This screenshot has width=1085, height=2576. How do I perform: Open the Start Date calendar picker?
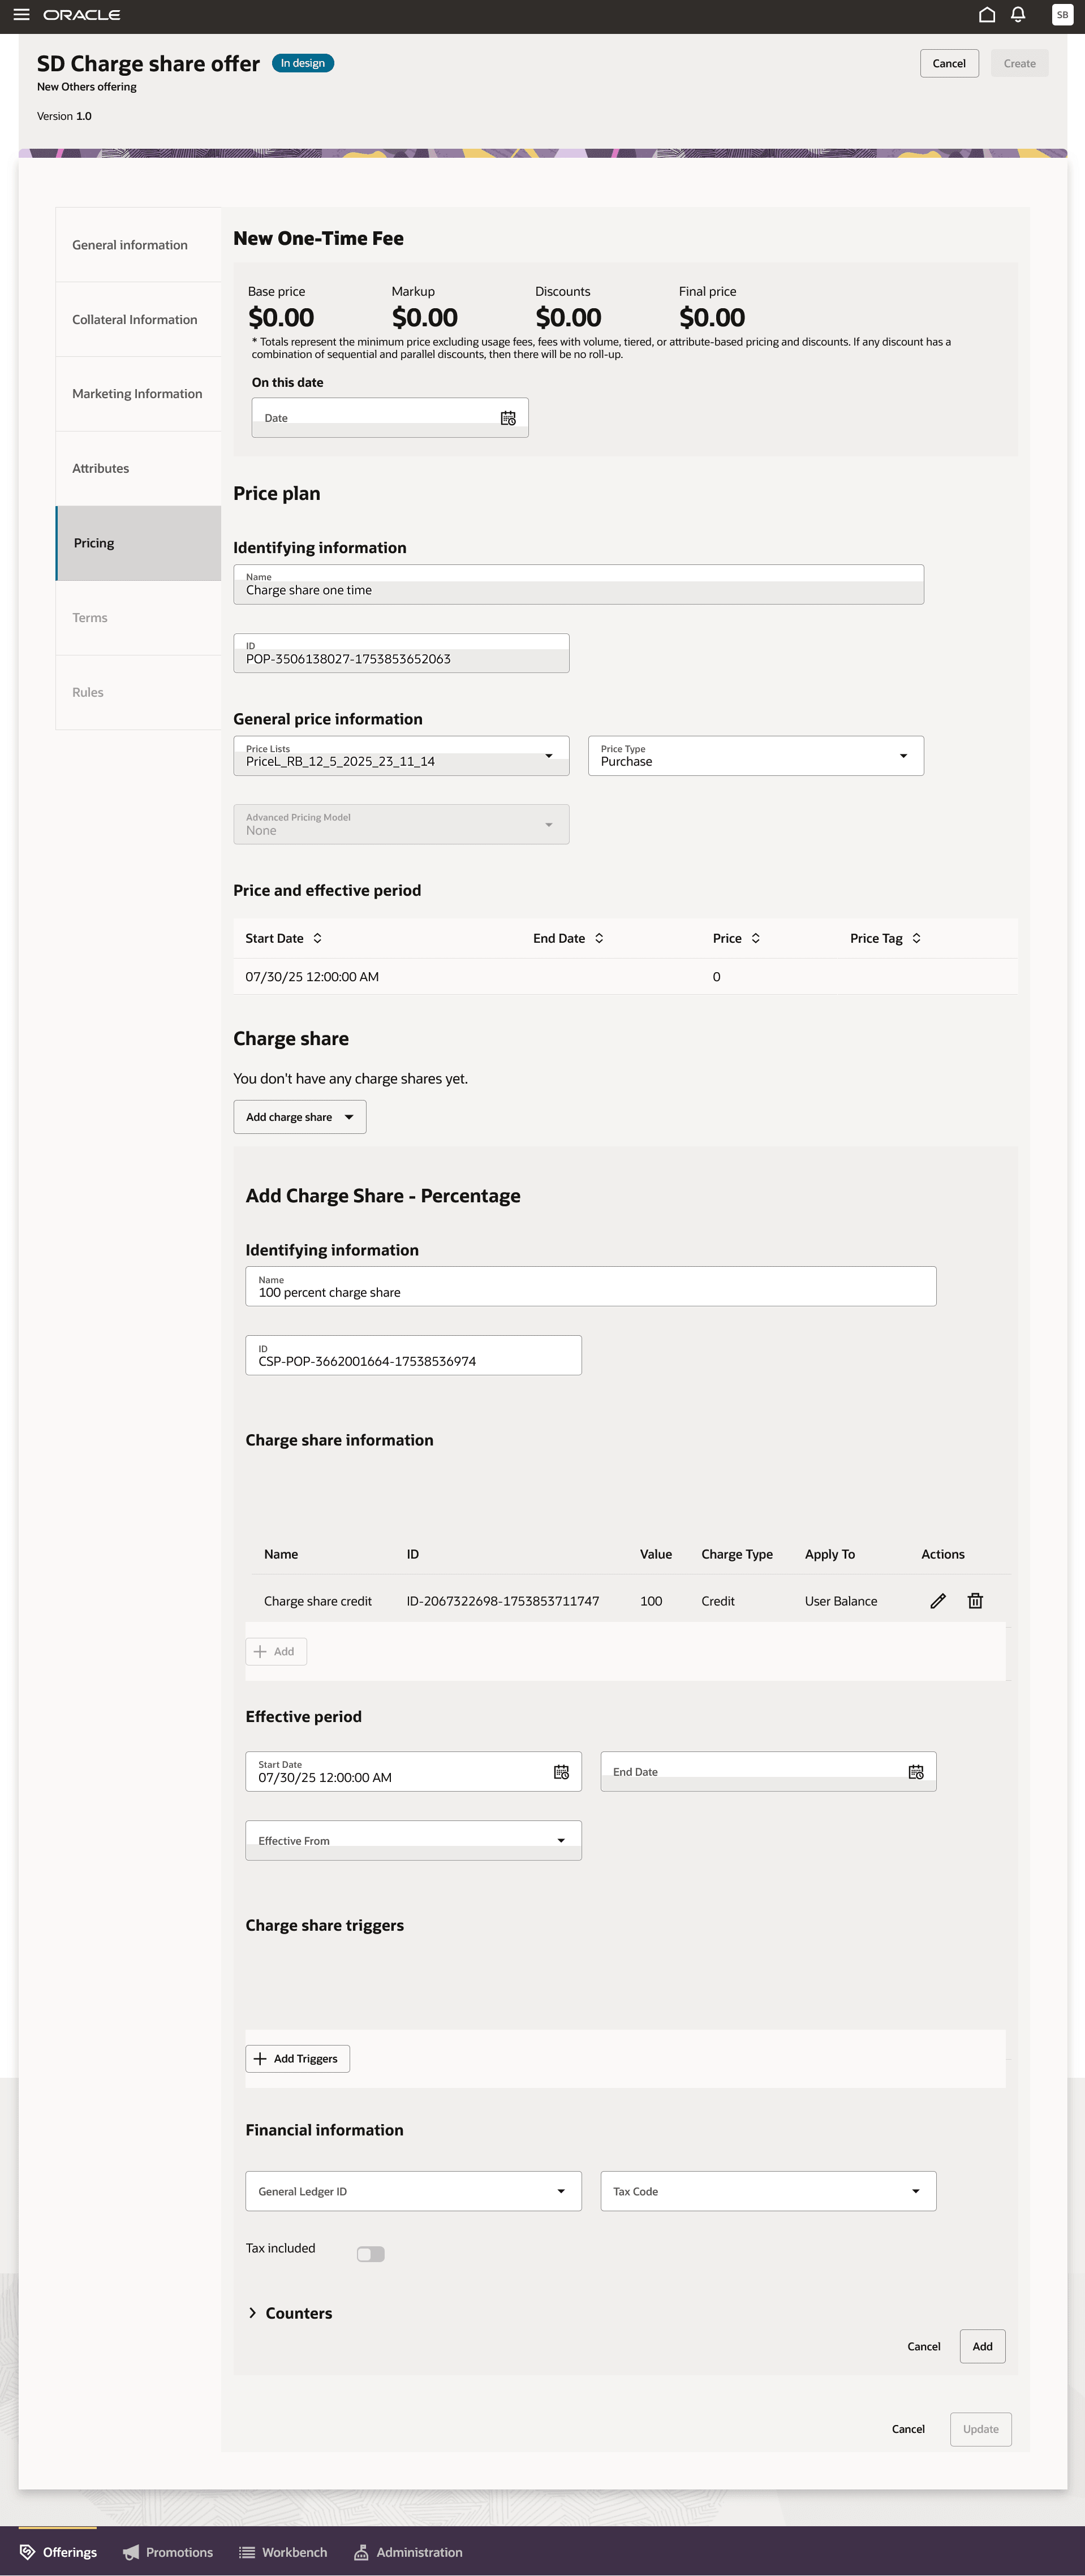pyautogui.click(x=561, y=1772)
